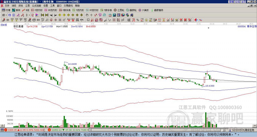This screenshot has height=137, width=257.
Task: Open the 行情 quotes view
Action: pyautogui.click(x=6, y=10)
